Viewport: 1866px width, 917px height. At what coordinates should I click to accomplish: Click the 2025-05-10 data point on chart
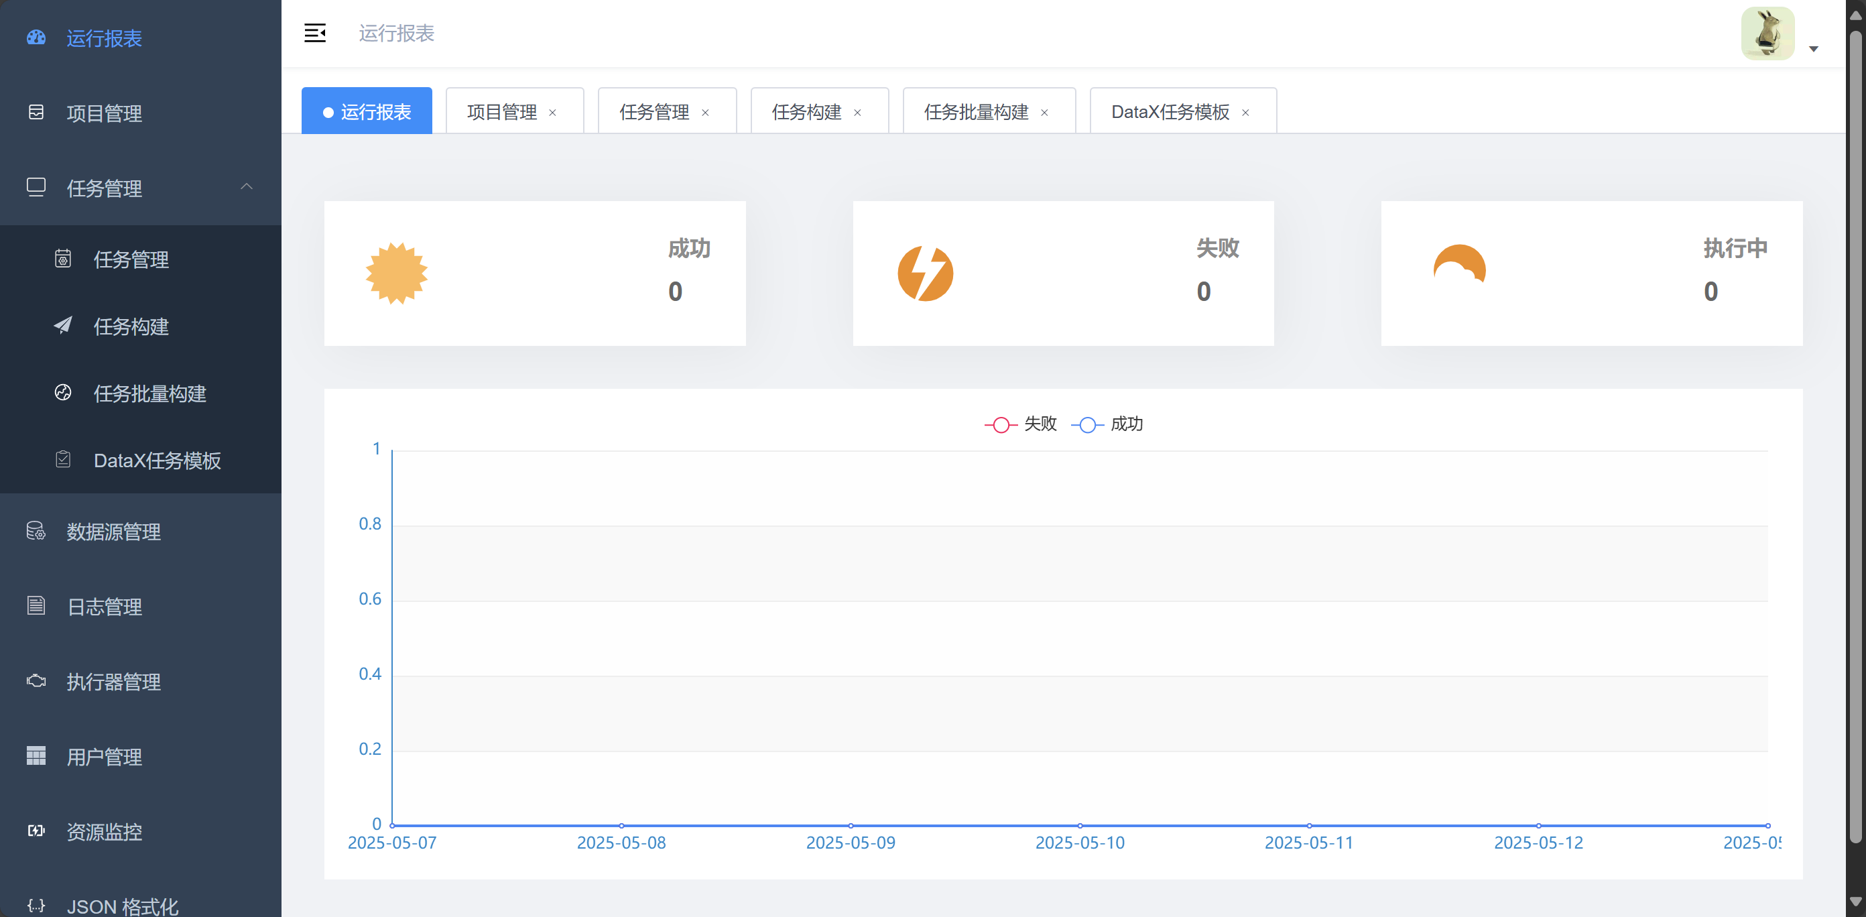pos(1079,825)
